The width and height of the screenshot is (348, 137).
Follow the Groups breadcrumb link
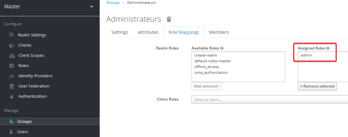[x=113, y=3]
